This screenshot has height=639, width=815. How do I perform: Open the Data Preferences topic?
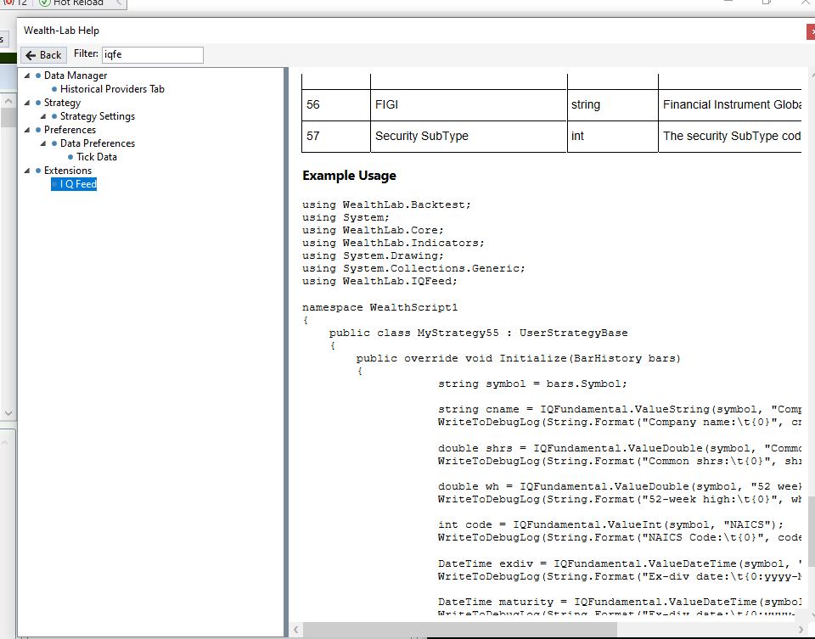97,143
